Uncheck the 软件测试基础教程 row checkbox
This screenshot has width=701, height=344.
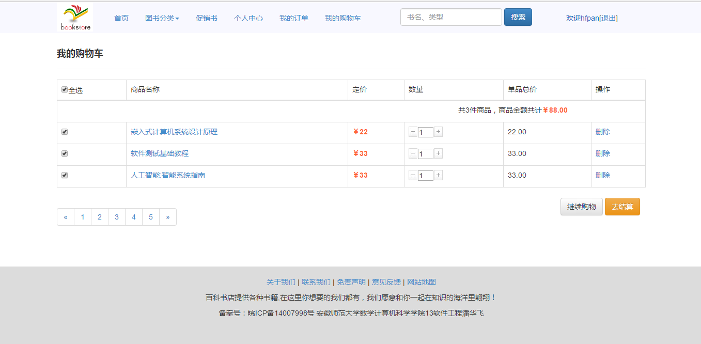pyautogui.click(x=65, y=153)
